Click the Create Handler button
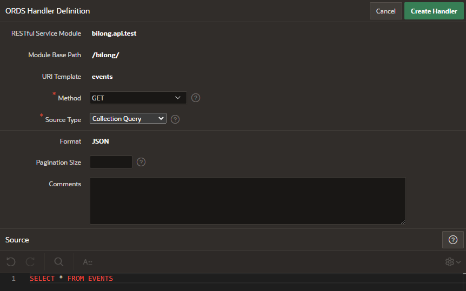This screenshot has height=291, width=466. [x=434, y=11]
